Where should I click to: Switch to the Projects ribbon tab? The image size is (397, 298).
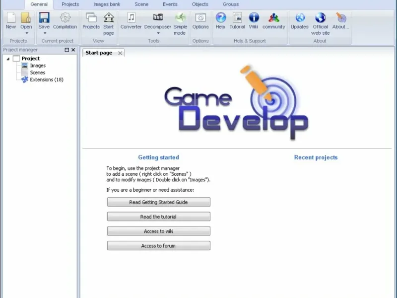pos(70,4)
